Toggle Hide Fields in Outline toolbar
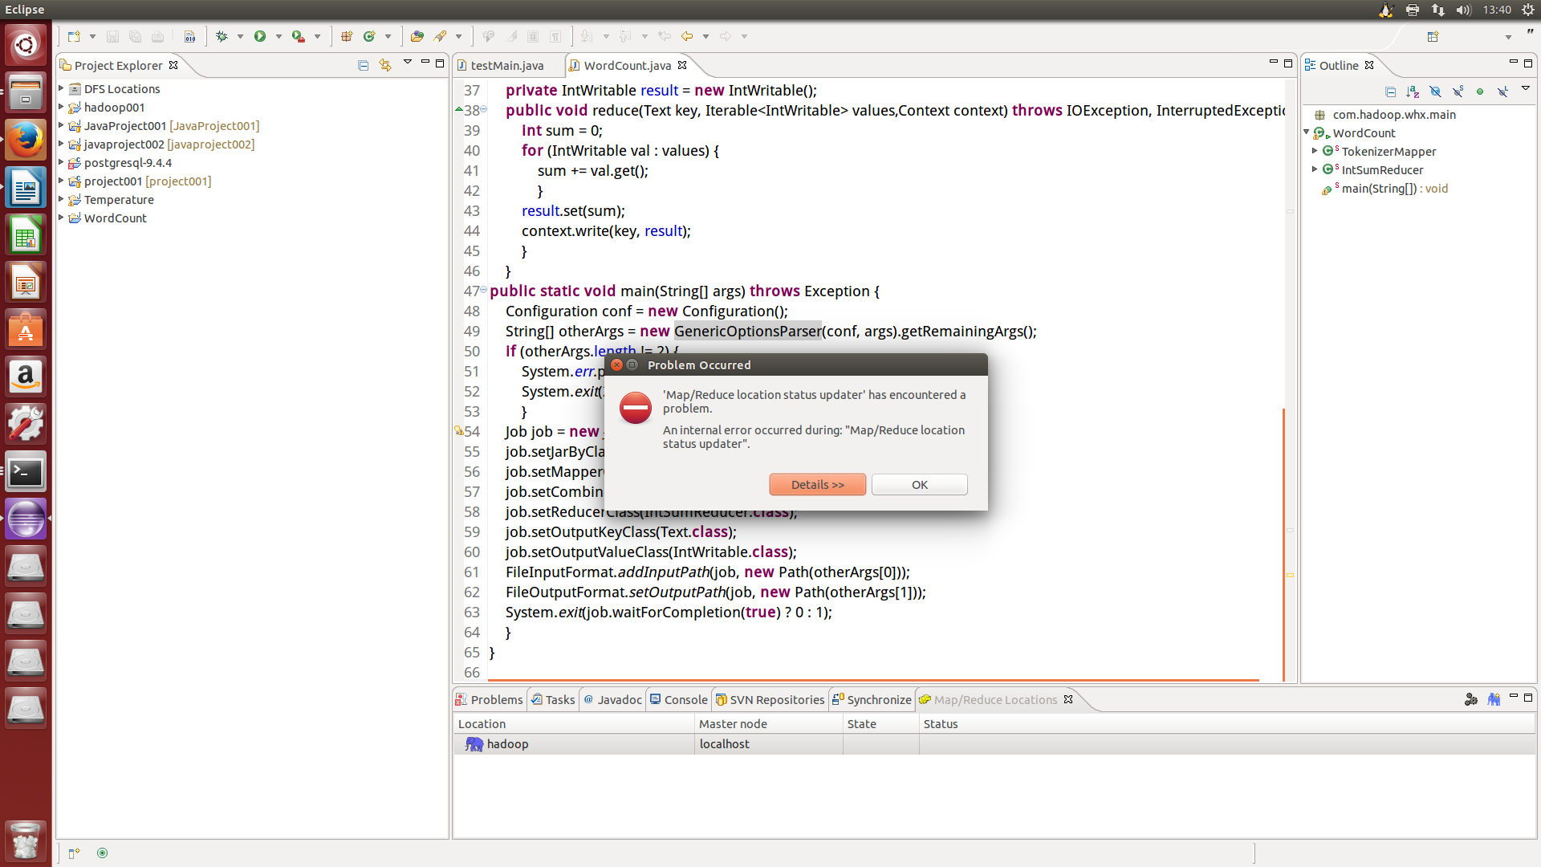The height and width of the screenshot is (867, 1541). coord(1436,92)
